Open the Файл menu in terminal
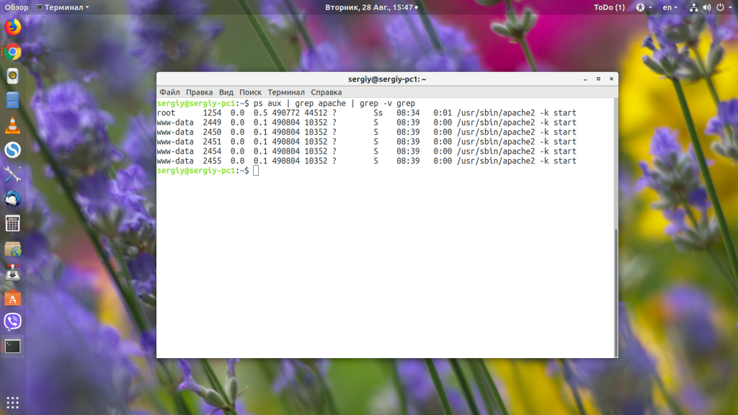738x415 pixels. (x=169, y=92)
